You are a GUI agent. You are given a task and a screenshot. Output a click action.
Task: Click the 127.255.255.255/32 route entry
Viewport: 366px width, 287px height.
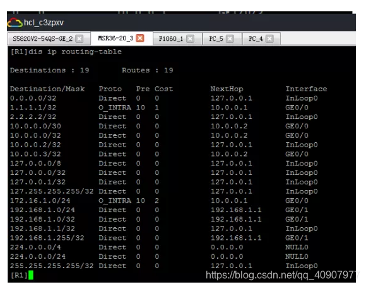(x=164, y=191)
